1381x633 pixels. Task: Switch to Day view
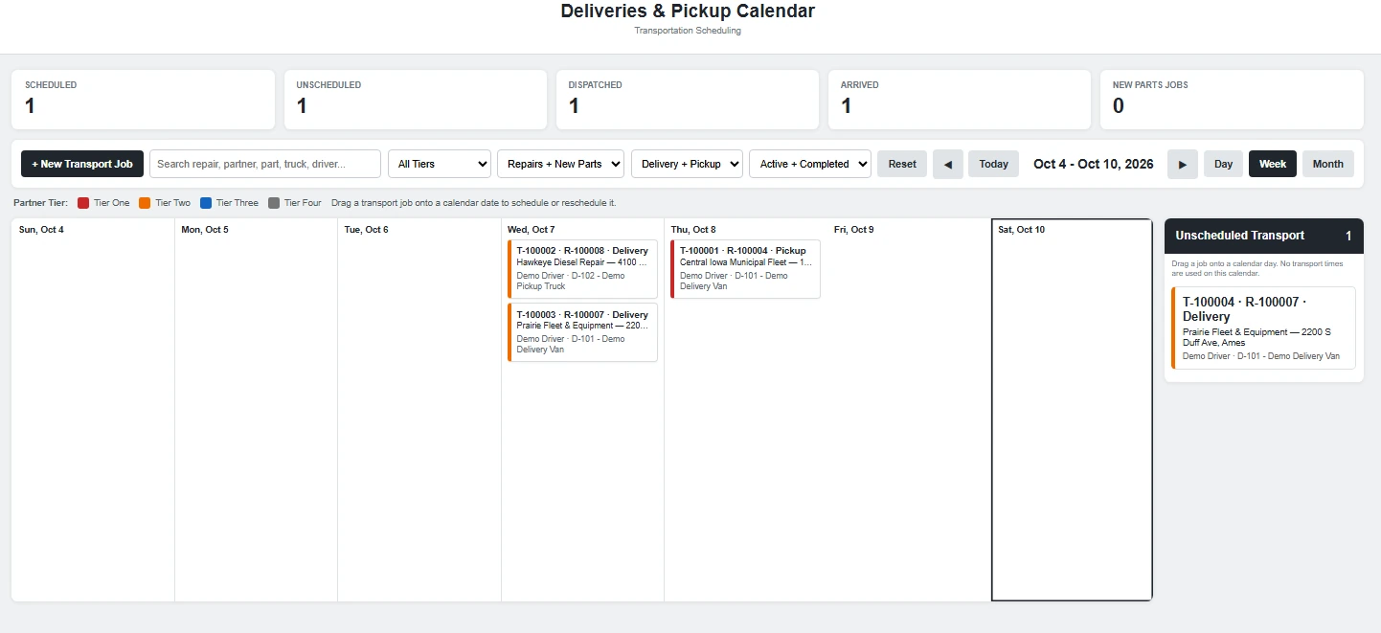(1223, 164)
